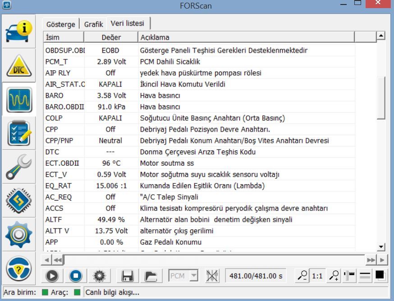The image size is (394, 301).
Task: Start live data with play button
Action: tap(52, 276)
